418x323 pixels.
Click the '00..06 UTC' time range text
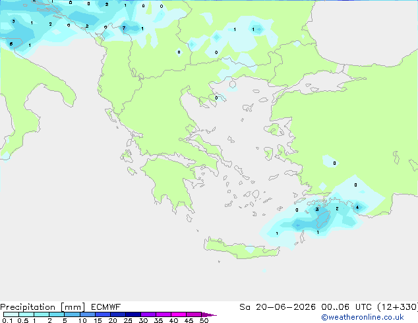(346, 307)
